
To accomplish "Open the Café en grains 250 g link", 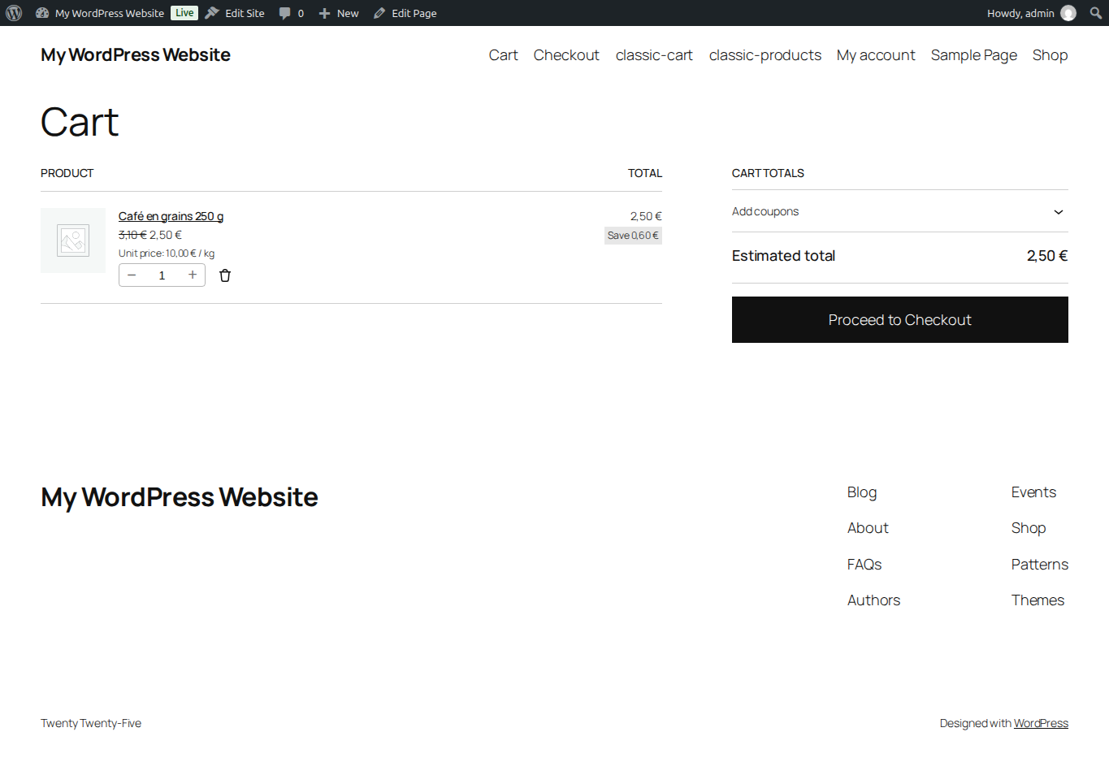I will (x=171, y=216).
